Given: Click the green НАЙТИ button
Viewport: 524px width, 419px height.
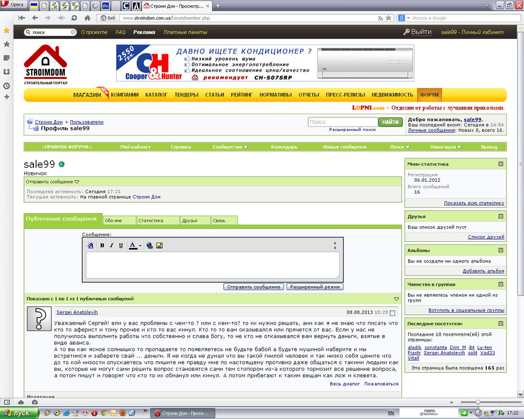Looking at the screenshot, I should [x=390, y=122].
